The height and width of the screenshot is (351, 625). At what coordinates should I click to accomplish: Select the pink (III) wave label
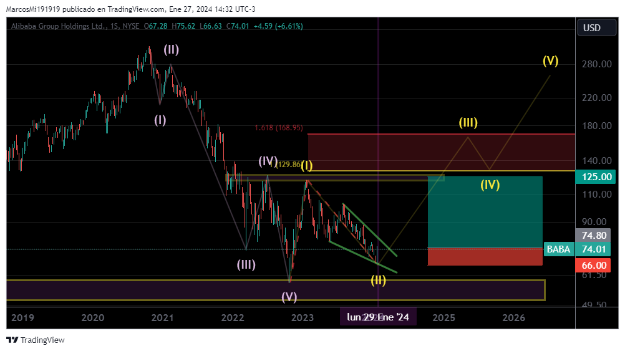click(x=246, y=264)
